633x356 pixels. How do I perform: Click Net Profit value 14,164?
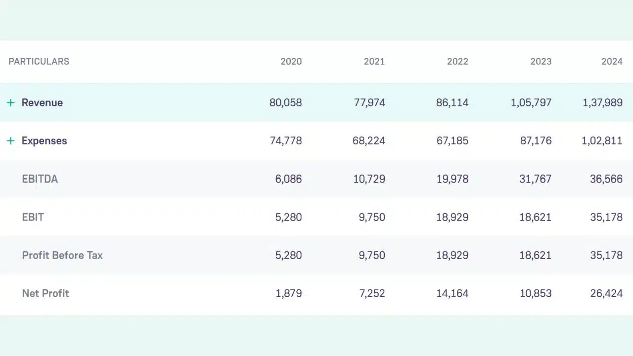point(452,293)
